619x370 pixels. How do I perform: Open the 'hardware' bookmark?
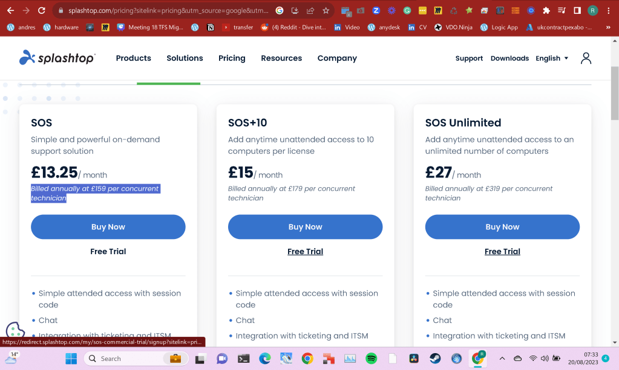(61, 27)
